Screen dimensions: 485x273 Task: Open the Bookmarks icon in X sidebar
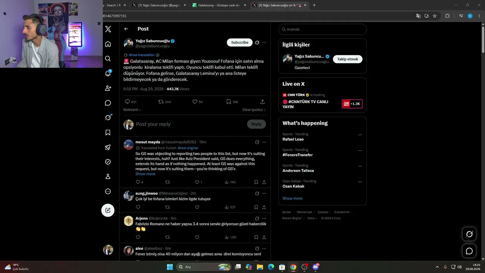(108, 132)
